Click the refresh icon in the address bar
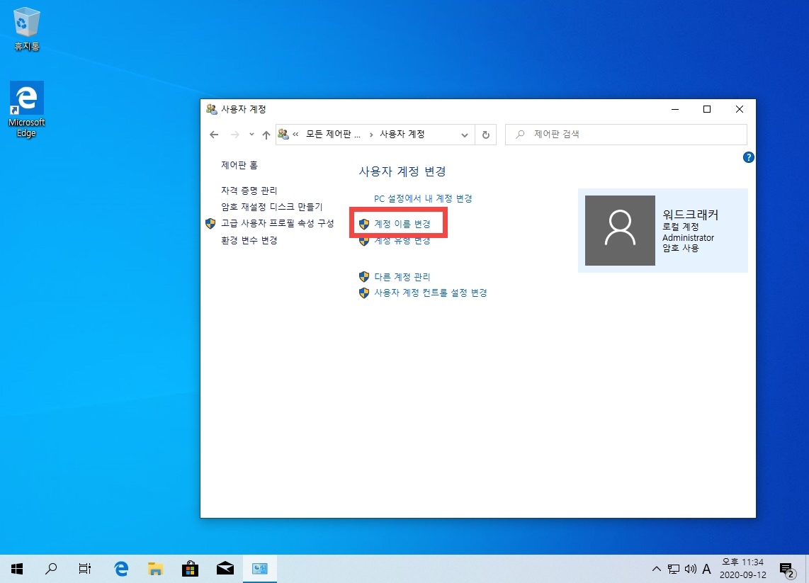Screen dimensions: 809x583 (487, 134)
